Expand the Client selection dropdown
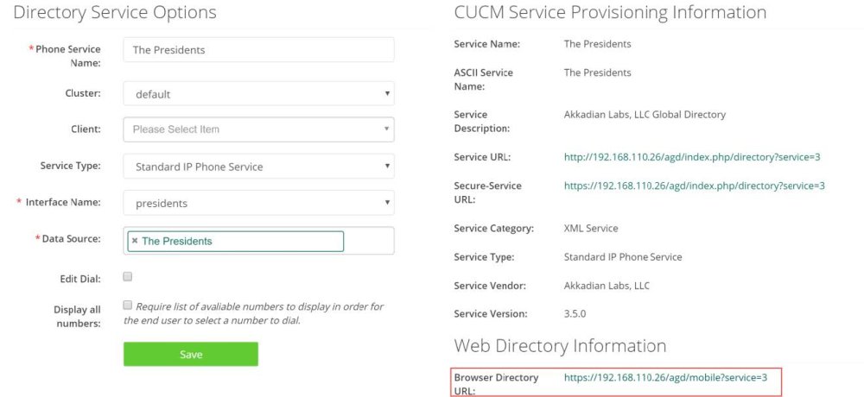 point(258,129)
